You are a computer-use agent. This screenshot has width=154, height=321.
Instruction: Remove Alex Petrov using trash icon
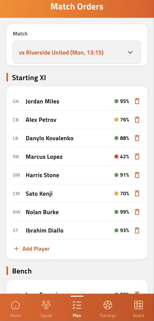[137, 120]
